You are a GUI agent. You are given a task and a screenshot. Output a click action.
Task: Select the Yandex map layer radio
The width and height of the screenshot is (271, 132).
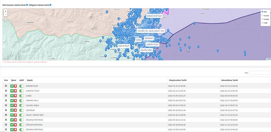pyautogui.click(x=262, y=16)
